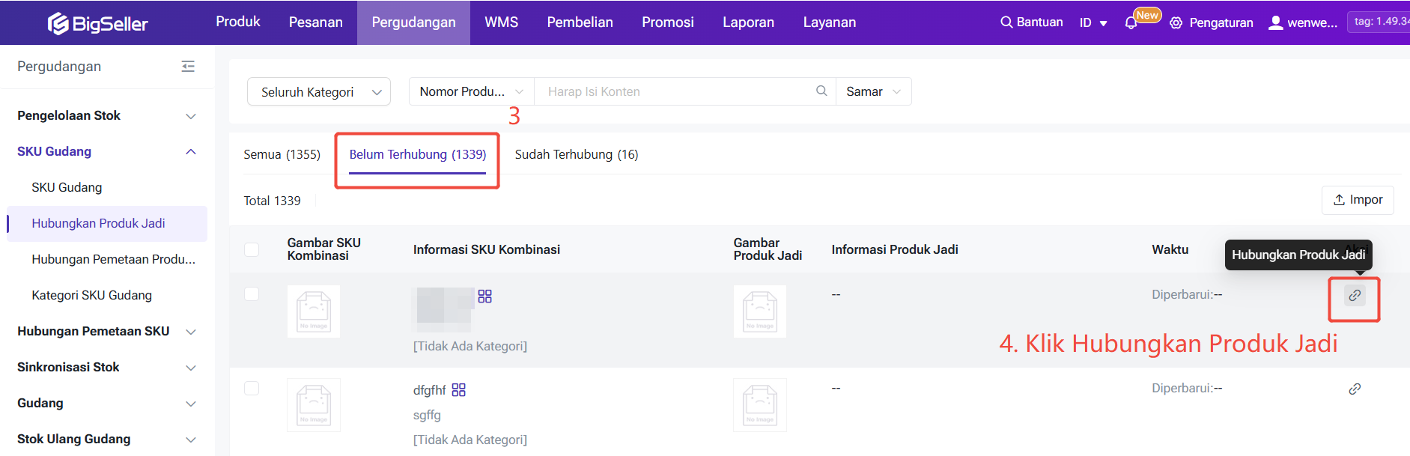Click the BigSeller logo
This screenshot has width=1410, height=456.
(x=98, y=23)
